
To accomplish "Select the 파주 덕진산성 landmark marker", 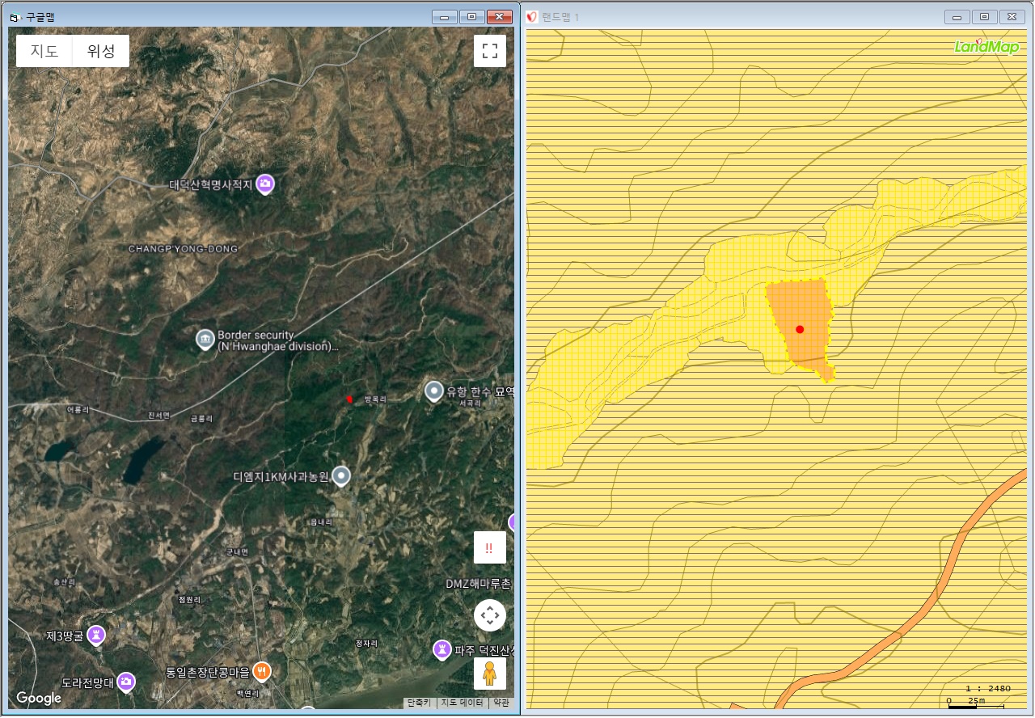I will (441, 648).
